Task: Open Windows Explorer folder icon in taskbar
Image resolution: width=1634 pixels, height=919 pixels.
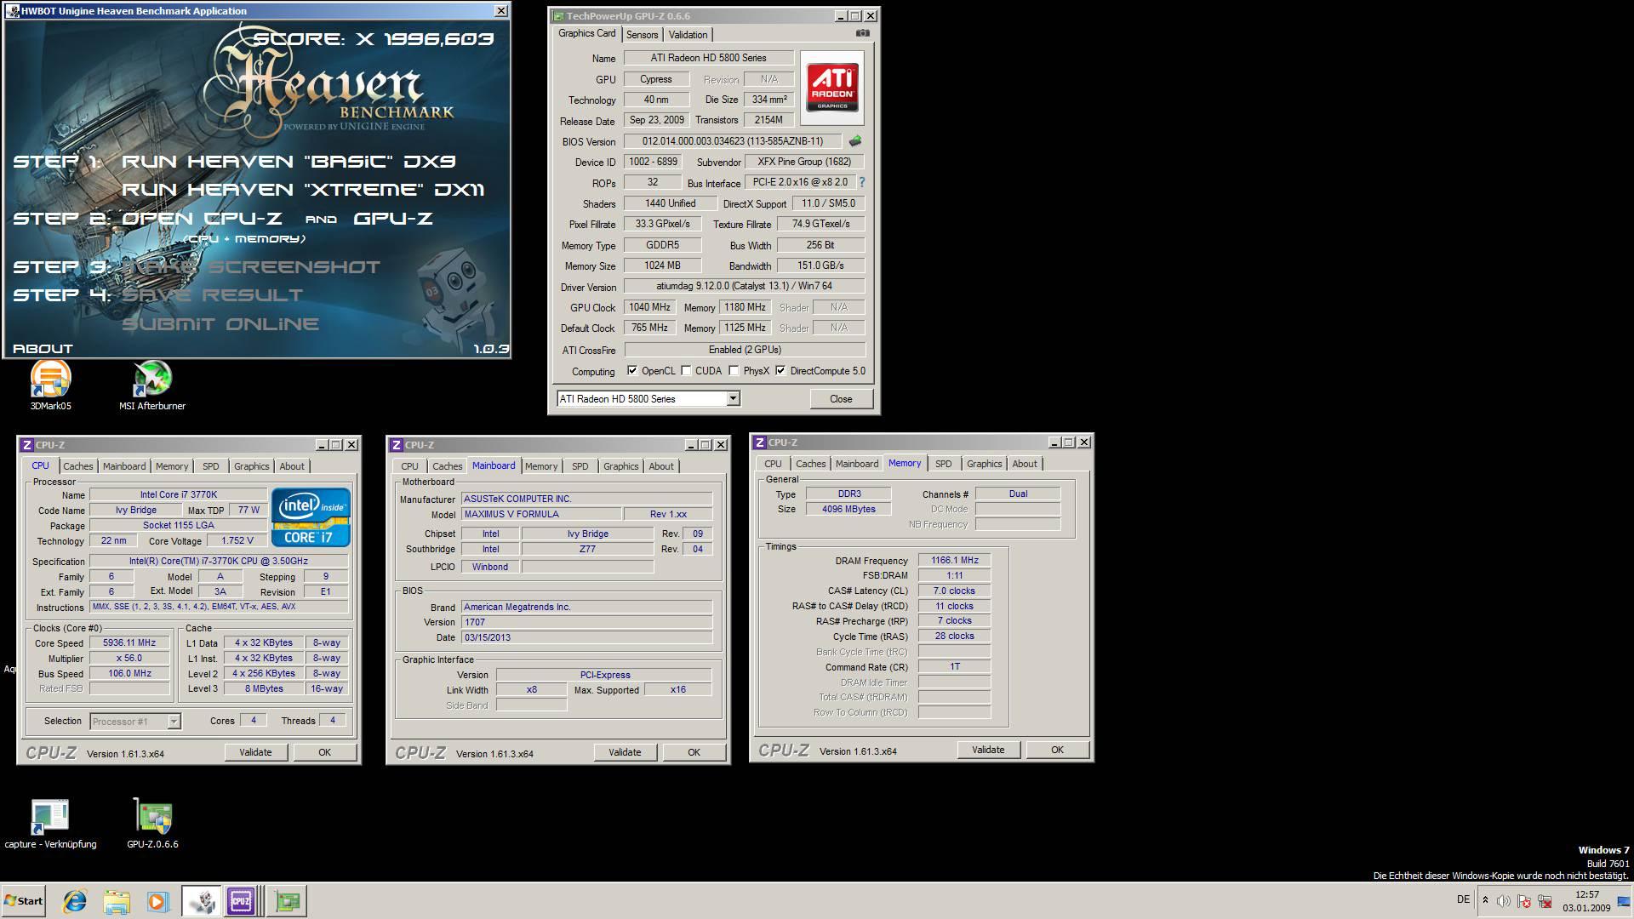Action: click(117, 900)
